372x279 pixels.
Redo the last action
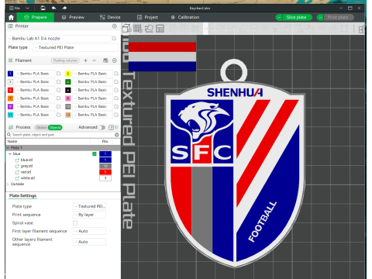click(64, 8)
